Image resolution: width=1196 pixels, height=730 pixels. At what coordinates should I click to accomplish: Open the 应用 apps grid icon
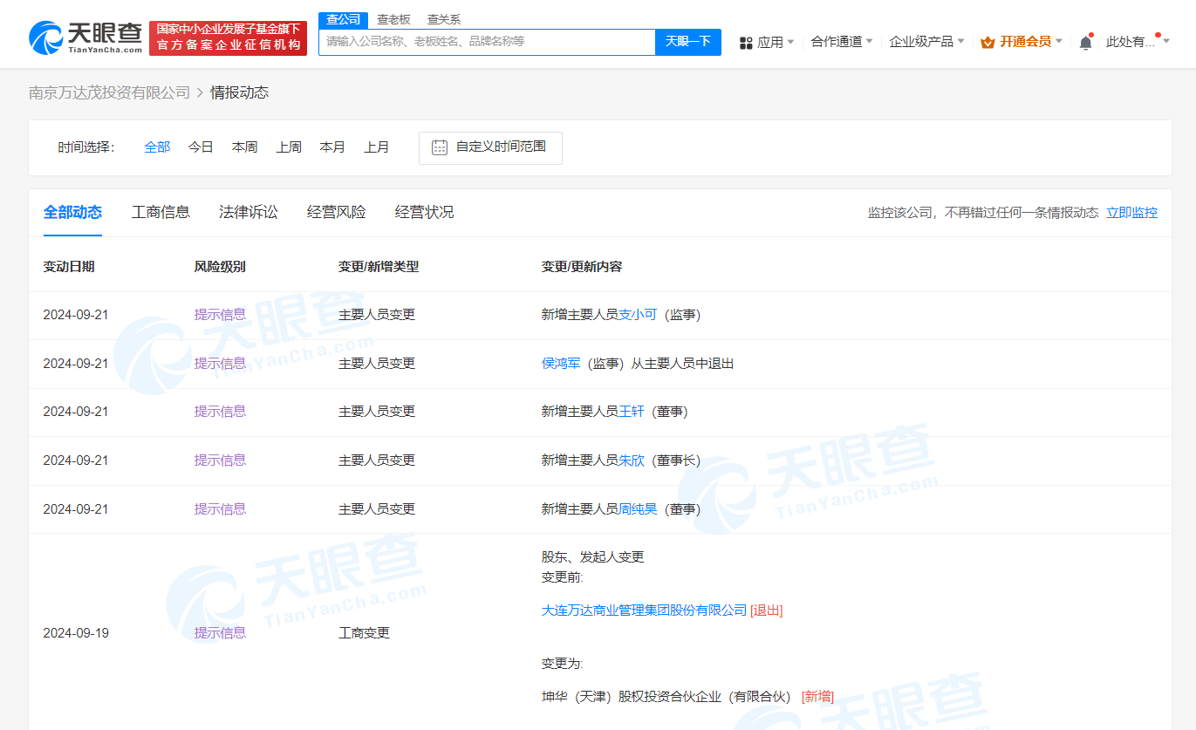point(745,42)
